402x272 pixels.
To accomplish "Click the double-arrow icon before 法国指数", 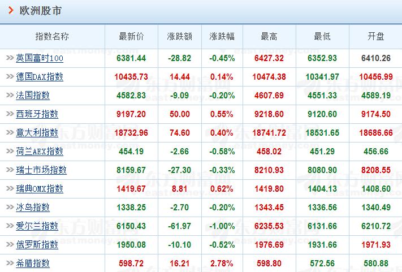I will click(10, 95).
